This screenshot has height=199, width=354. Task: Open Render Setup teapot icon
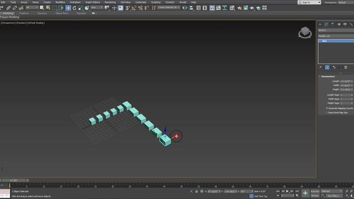click(239, 8)
